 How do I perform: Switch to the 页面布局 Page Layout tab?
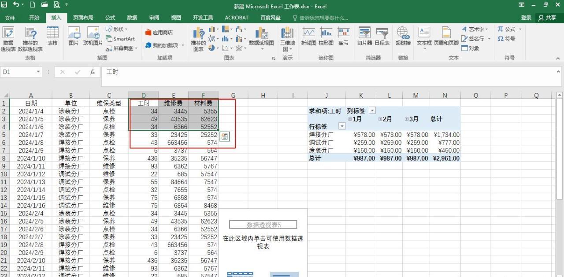pos(83,18)
